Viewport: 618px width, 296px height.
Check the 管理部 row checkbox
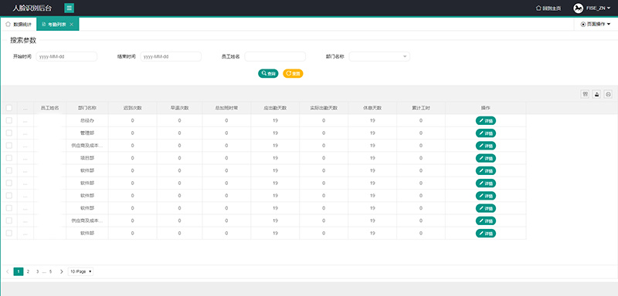9,133
